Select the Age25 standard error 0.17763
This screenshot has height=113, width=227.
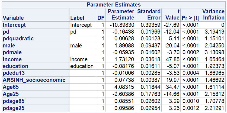pos(151,94)
